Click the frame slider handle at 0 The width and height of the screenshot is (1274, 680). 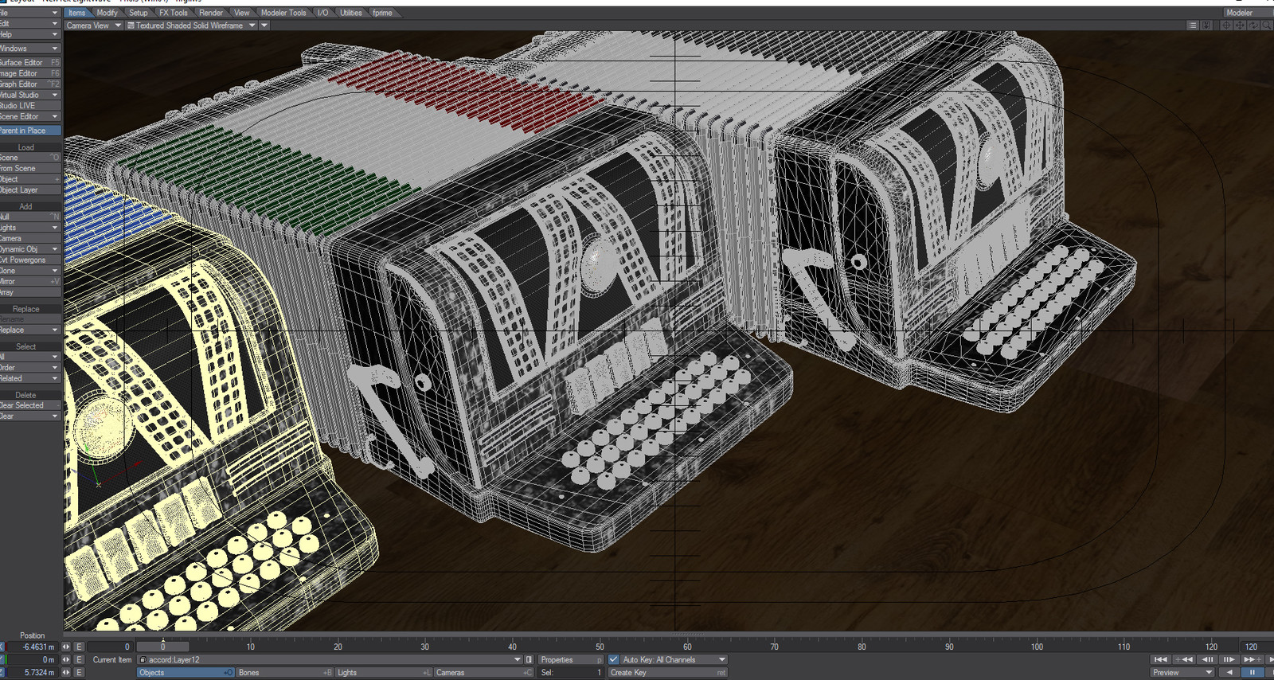[162, 647]
